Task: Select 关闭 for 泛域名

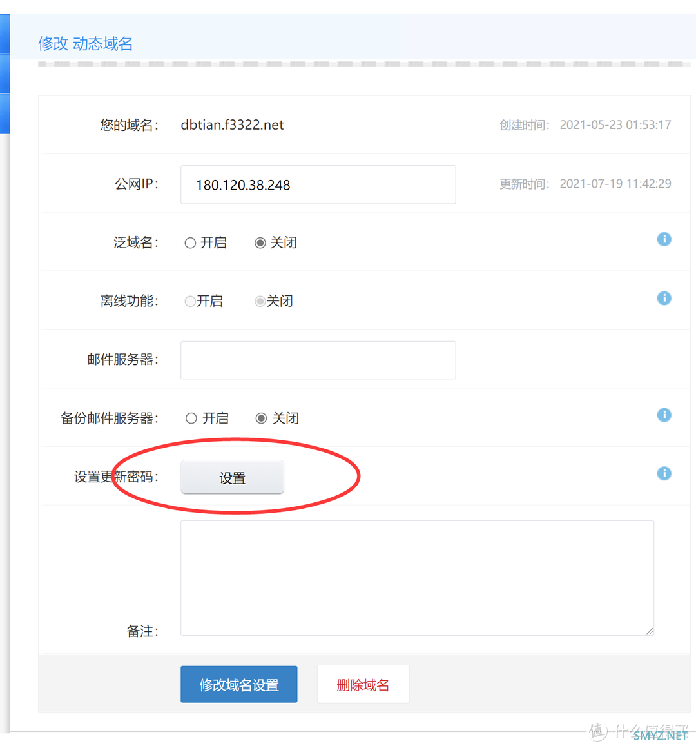Action: [x=260, y=243]
